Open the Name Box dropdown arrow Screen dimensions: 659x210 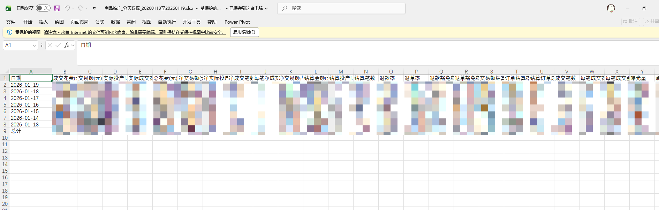pos(35,45)
